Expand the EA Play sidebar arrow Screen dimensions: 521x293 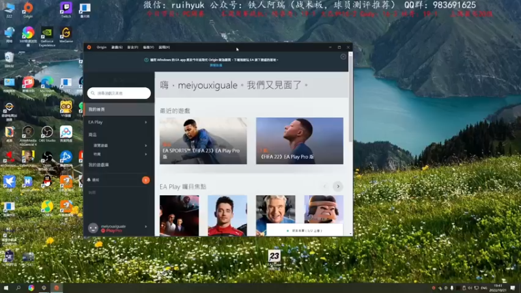(146, 122)
